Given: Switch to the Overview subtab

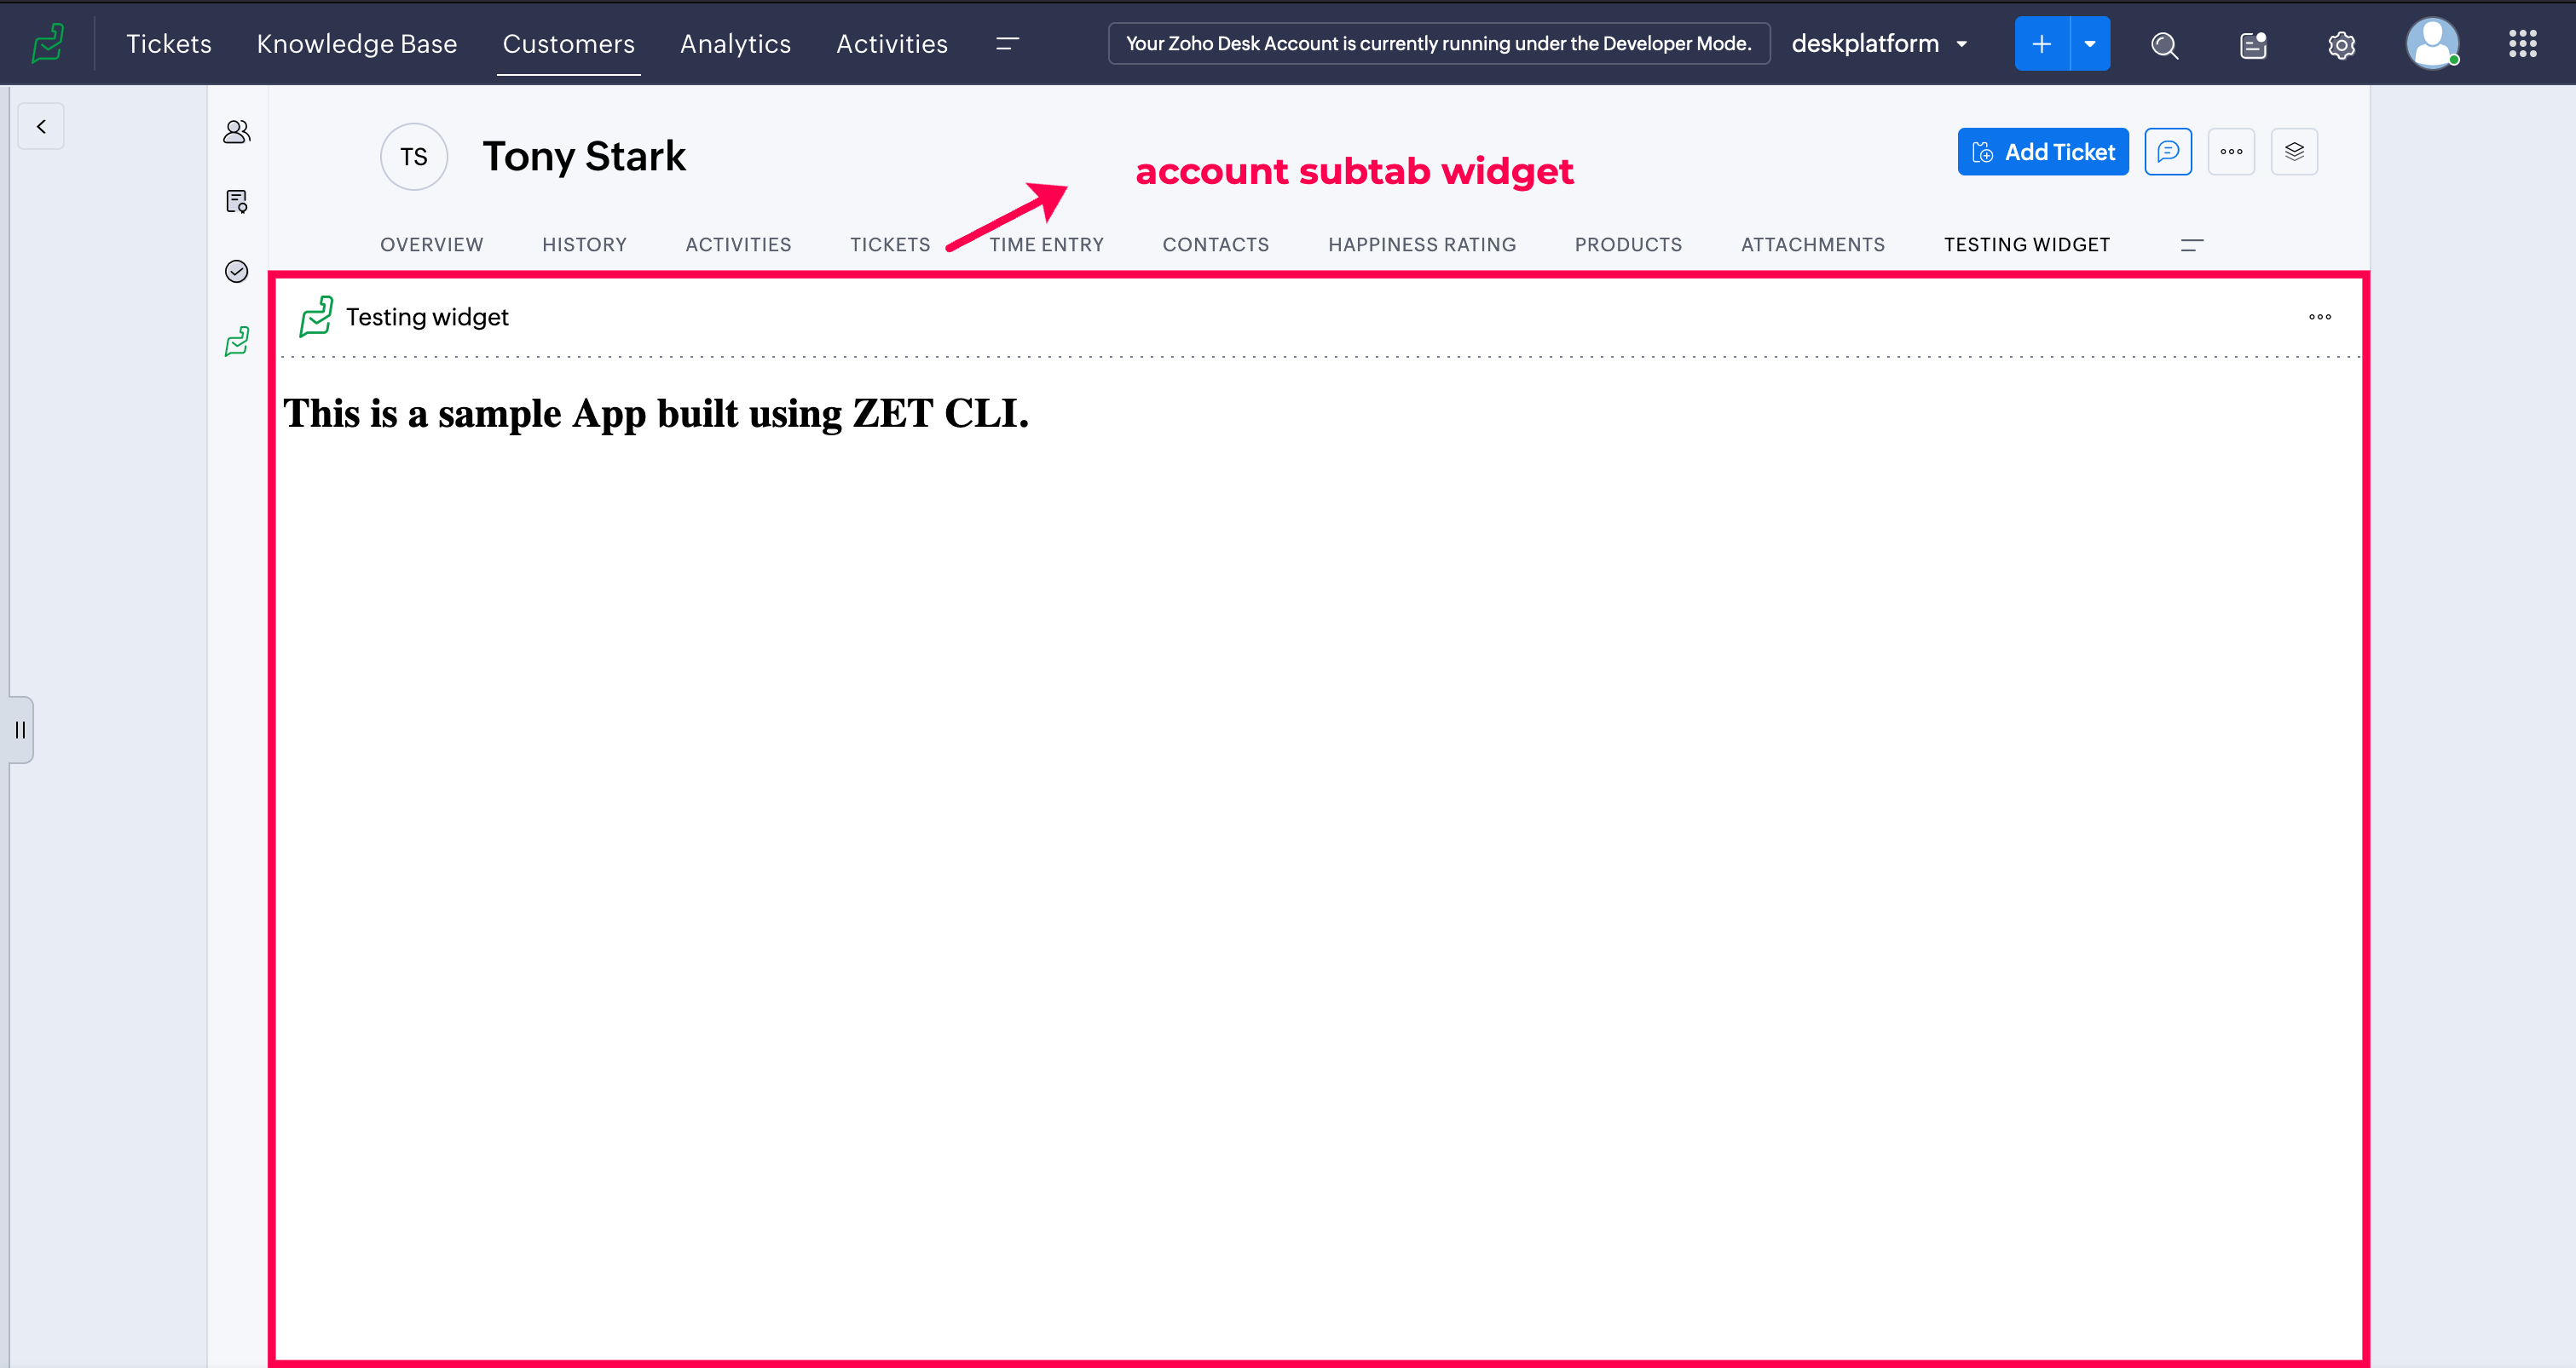Looking at the screenshot, I should (x=431, y=244).
